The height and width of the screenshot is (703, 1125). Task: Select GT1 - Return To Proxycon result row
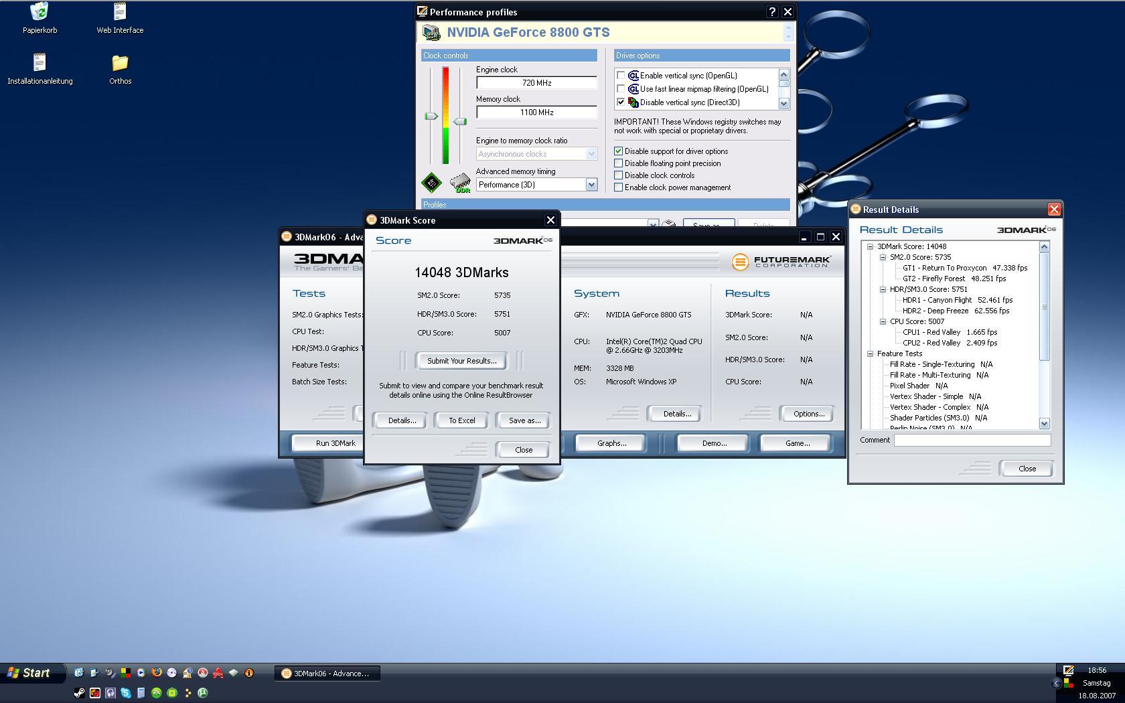coord(964,268)
